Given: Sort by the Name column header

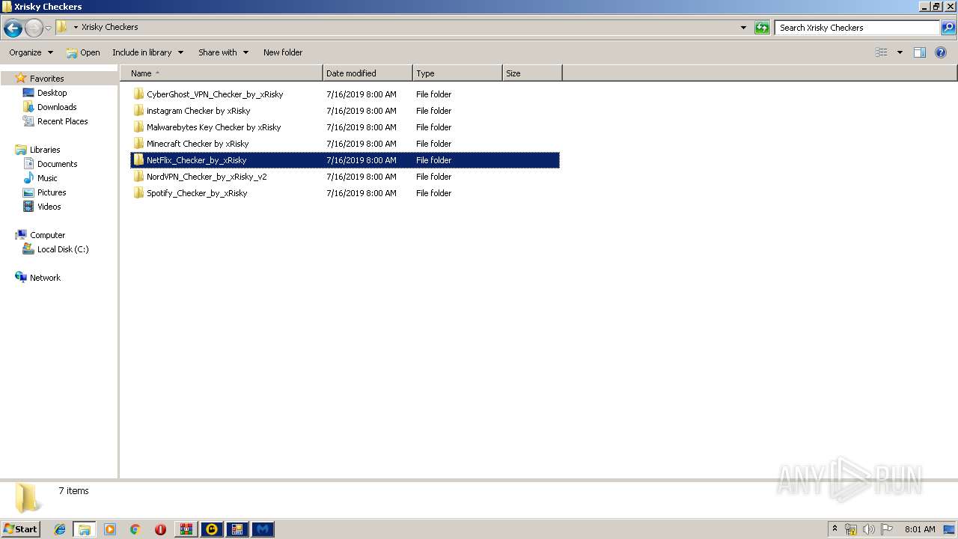Looking at the screenshot, I should click(x=222, y=73).
